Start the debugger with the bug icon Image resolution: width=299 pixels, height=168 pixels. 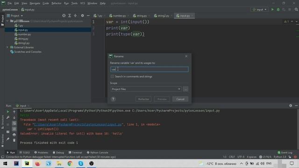(x=278, y=9)
